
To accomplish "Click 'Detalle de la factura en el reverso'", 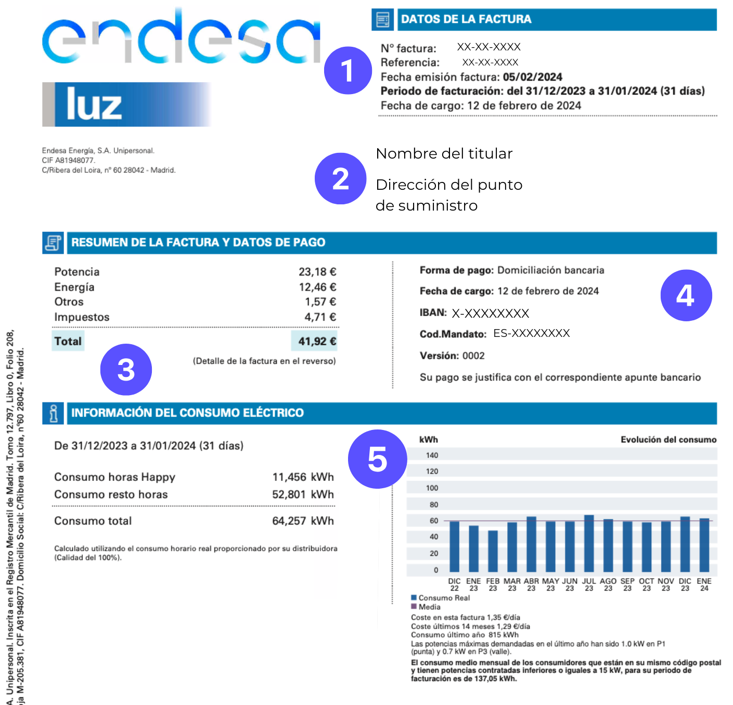I will [264, 361].
